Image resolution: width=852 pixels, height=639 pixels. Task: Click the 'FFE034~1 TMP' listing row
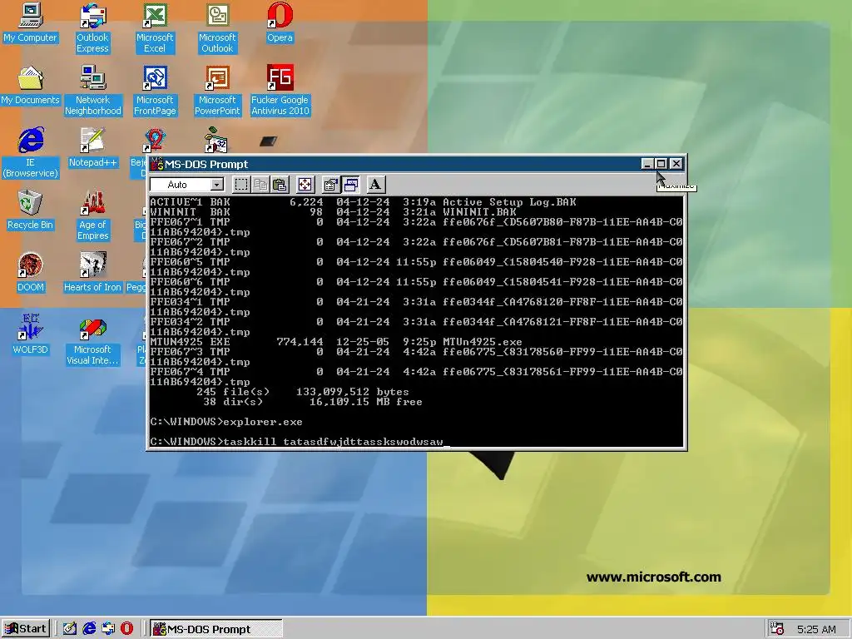pos(416,307)
